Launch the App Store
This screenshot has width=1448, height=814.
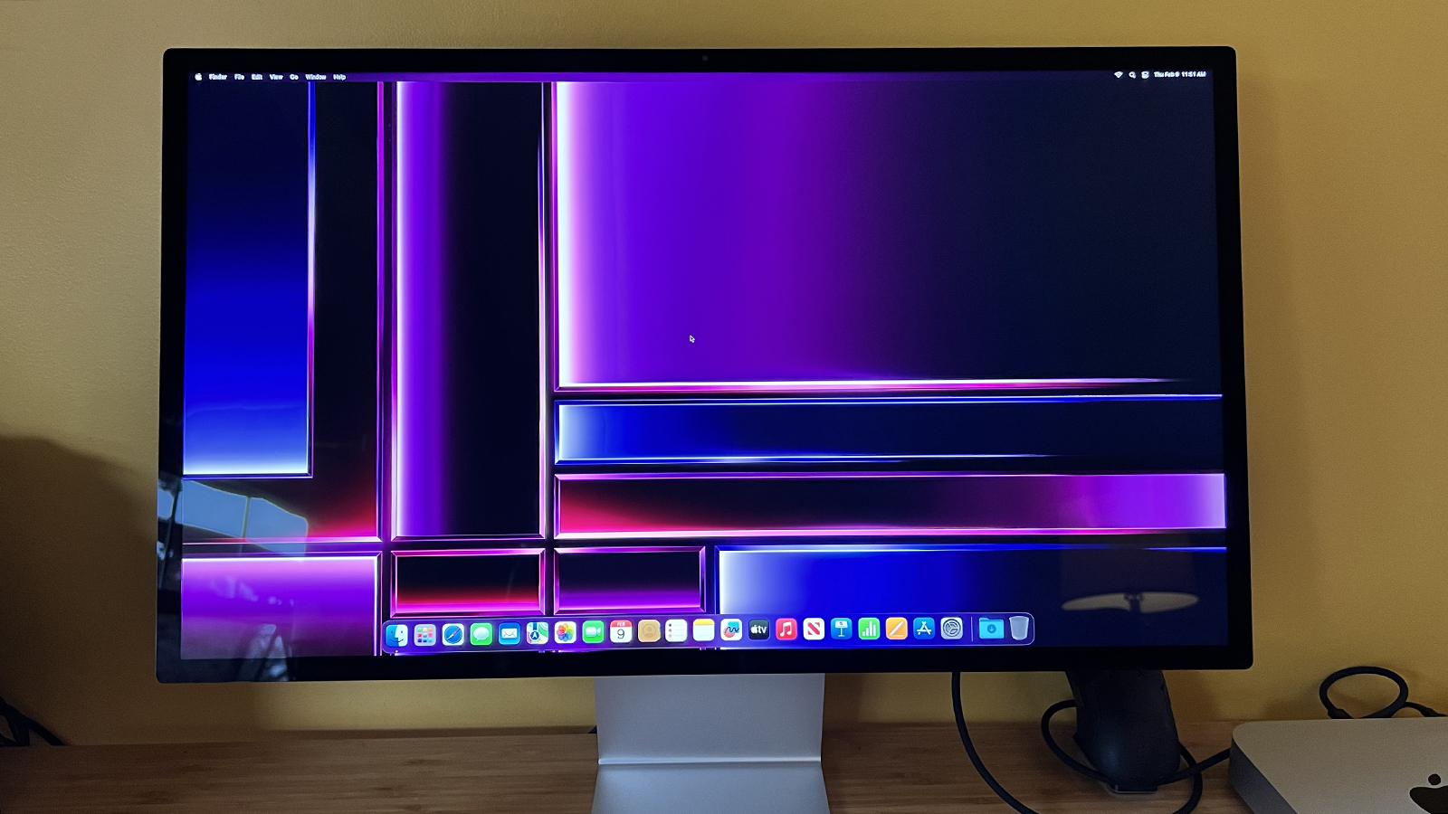924,629
